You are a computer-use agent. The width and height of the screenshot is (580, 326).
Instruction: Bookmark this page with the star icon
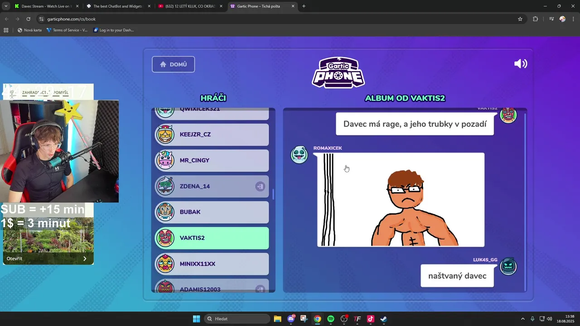[x=520, y=19]
